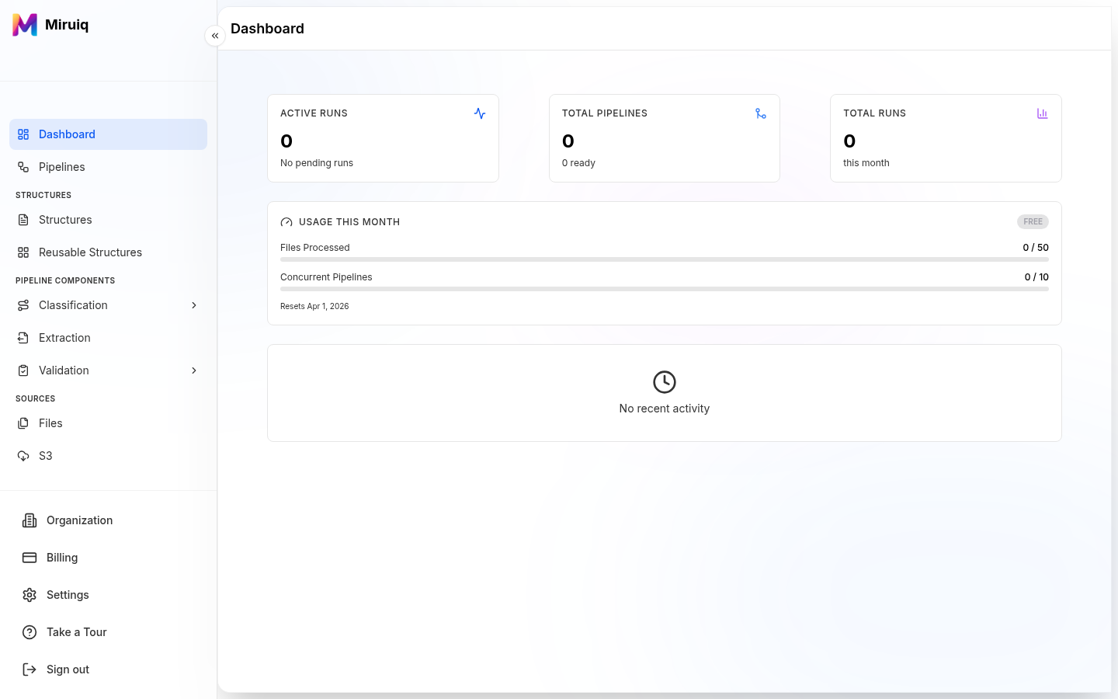This screenshot has height=699, width=1118.
Task: Expand the Validation submenu chevron
Action: tap(194, 370)
